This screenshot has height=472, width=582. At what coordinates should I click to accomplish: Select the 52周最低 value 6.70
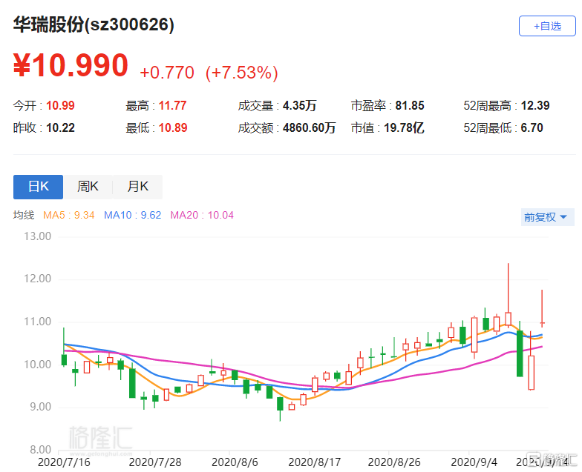pyautogui.click(x=532, y=127)
